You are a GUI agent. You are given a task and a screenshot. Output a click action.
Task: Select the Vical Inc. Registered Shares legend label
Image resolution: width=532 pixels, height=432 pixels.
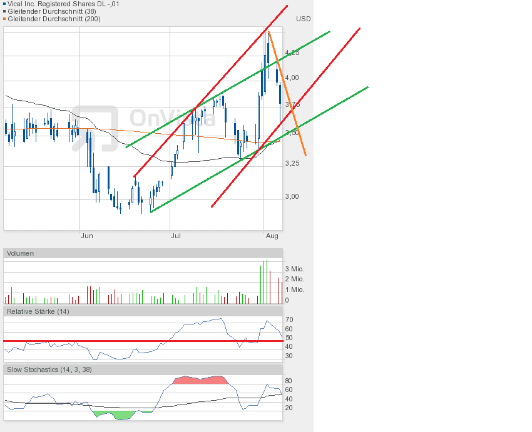click(64, 4)
